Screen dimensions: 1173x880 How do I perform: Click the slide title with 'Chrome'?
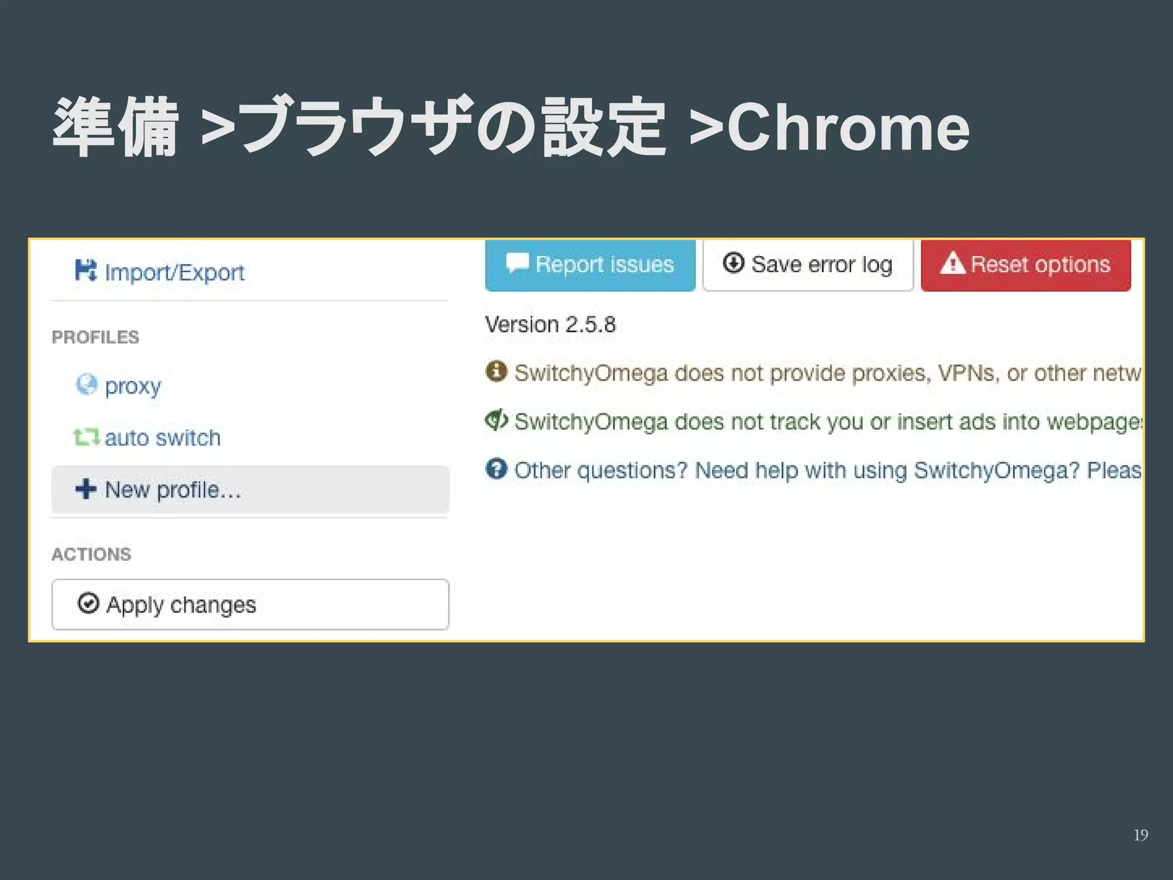511,126
